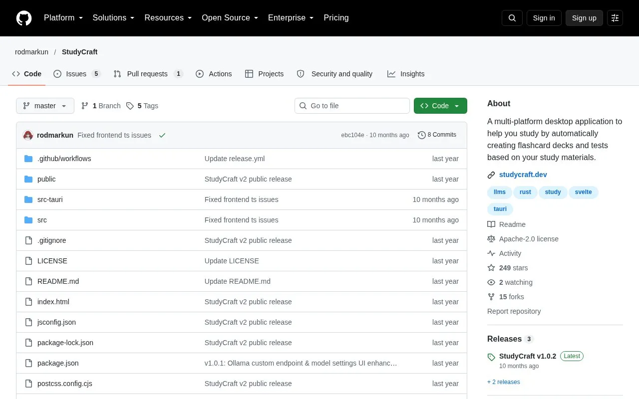
Task: Open the search magnifier button
Action: 512,18
